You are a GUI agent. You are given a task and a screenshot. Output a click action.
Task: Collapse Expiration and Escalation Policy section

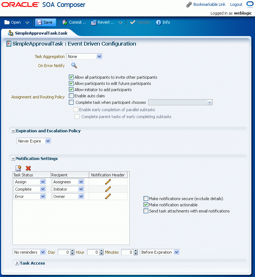coord(13,131)
